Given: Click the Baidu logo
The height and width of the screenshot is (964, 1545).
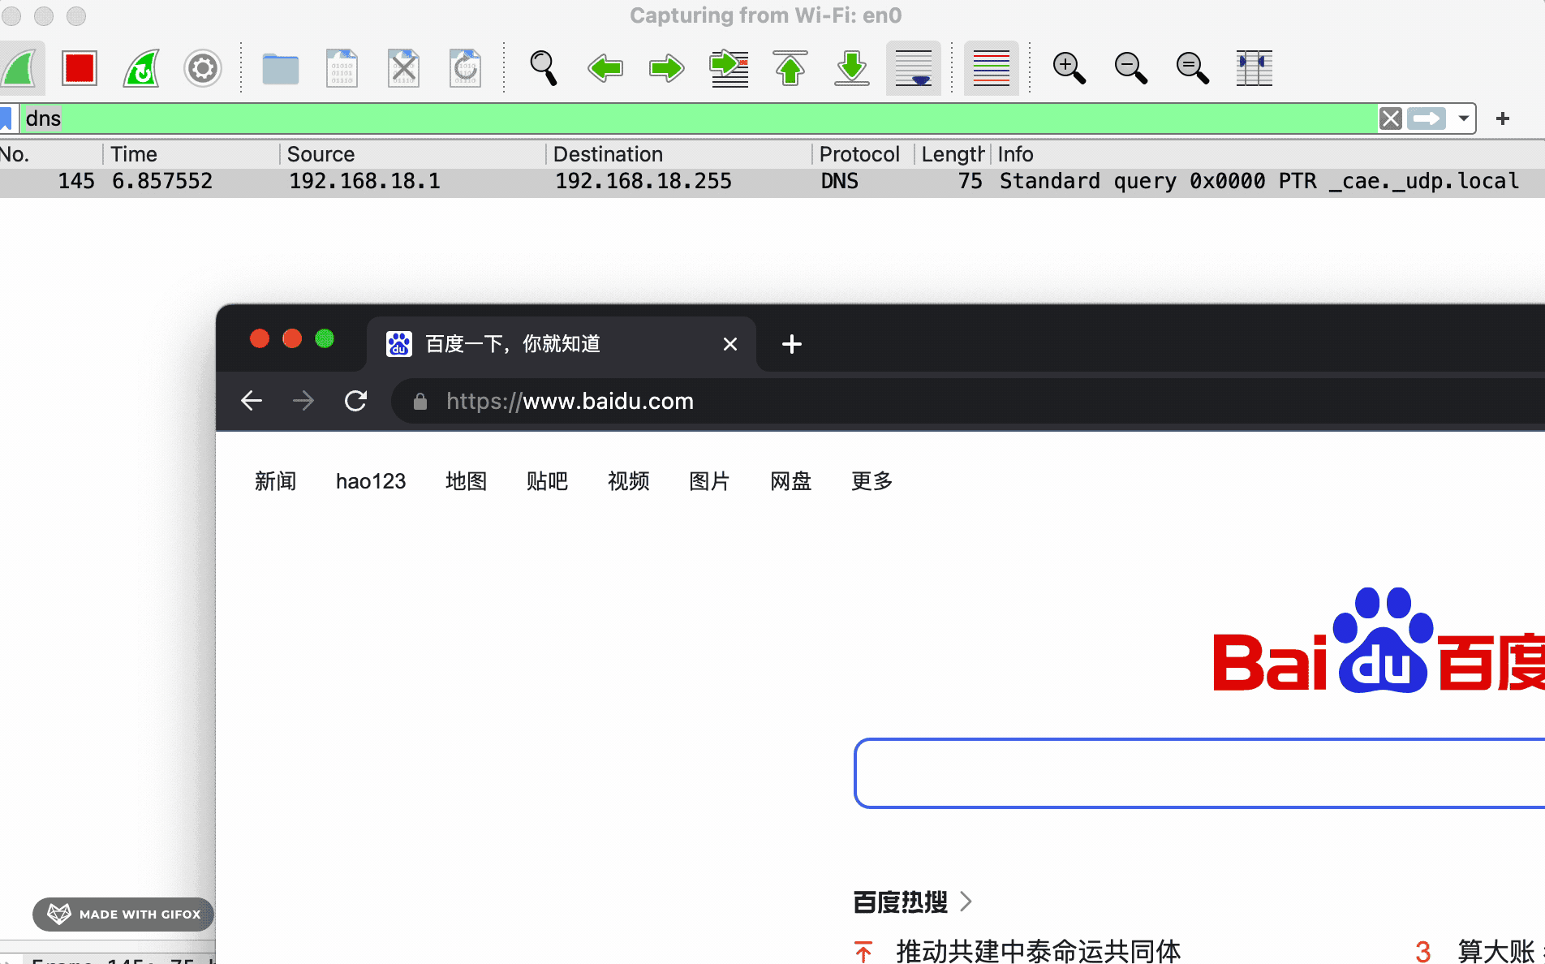Looking at the screenshot, I should pyautogui.click(x=1379, y=640).
